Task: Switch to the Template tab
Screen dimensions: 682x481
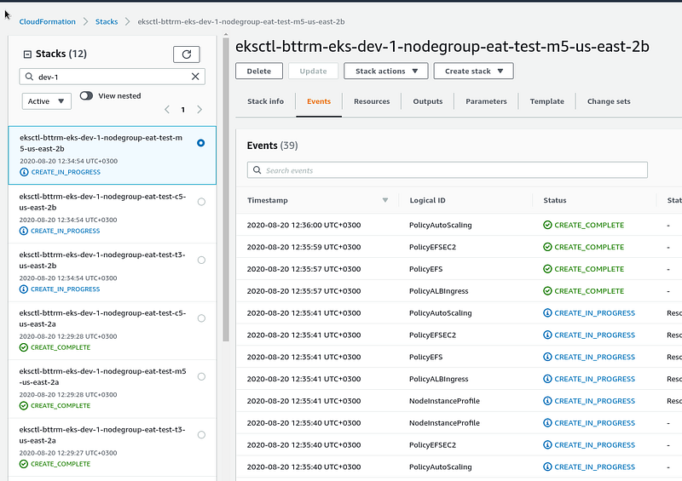Action: [546, 101]
